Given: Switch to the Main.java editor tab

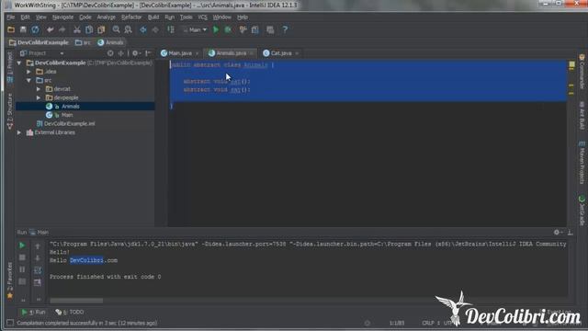Looking at the screenshot, I should (180, 53).
